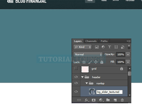Screen dimensions: 142x107
Task: Create new layer icon
Action: [x=115, y=100]
